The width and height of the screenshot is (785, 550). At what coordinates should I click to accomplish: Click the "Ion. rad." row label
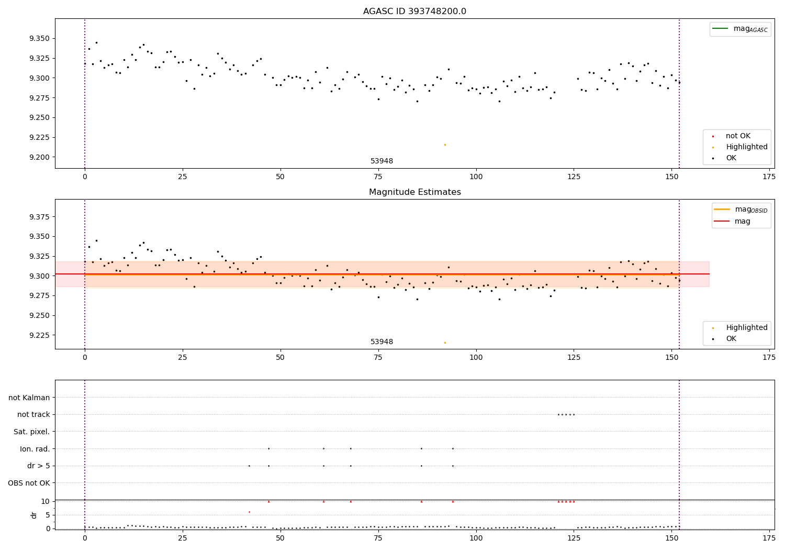click(x=35, y=449)
